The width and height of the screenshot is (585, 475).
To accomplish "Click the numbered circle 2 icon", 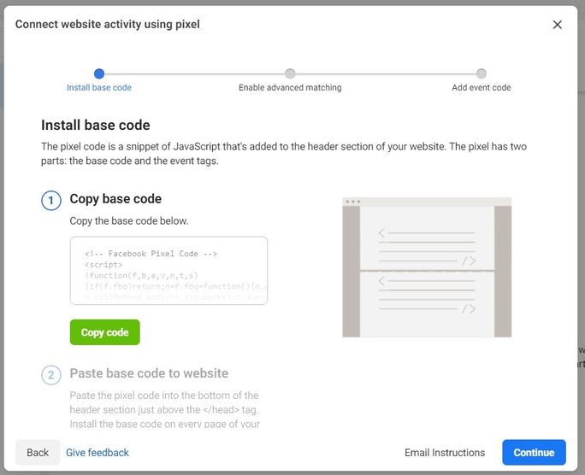I will tap(51, 375).
